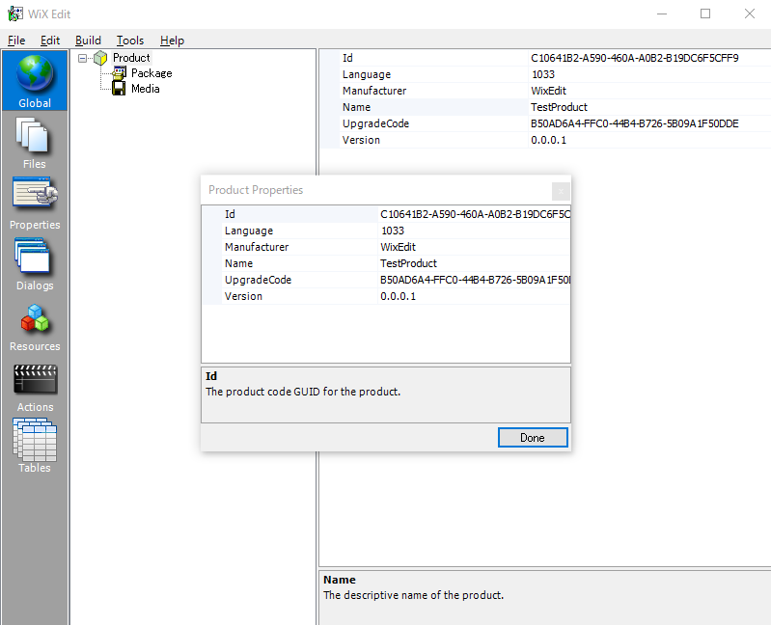Click the Package icon in tree
Screen dimensions: 771x625
coord(119,73)
